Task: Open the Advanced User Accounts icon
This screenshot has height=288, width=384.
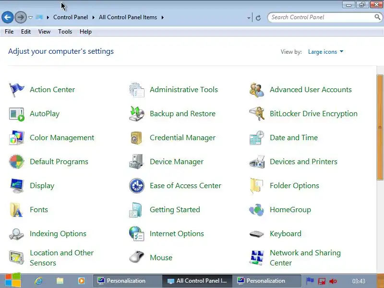Action: [x=257, y=90]
